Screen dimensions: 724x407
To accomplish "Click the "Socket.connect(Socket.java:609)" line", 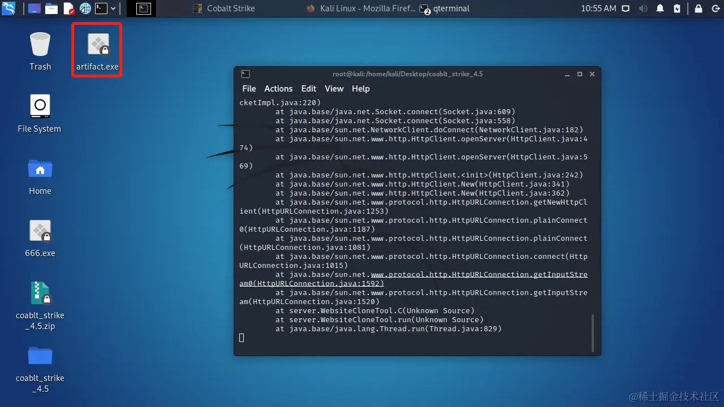I will click(x=395, y=111).
